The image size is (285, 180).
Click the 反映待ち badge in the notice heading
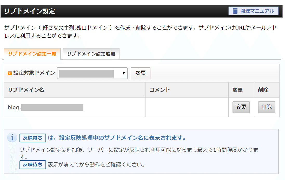click(x=33, y=138)
